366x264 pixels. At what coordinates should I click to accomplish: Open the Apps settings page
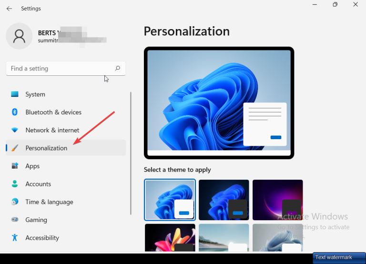tap(66, 166)
